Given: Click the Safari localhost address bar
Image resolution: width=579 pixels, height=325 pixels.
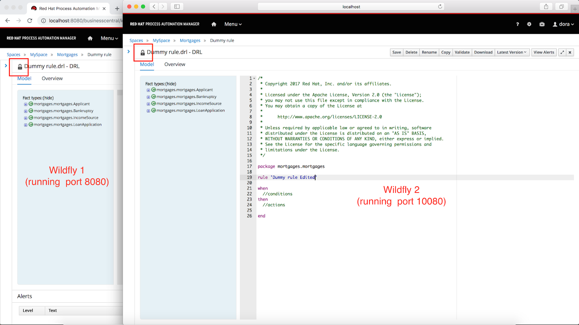Looking at the screenshot, I should click(351, 6).
